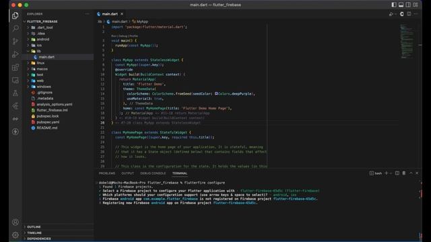The image size is (431, 242).
Task: Split the editor right
Action: (x=409, y=13)
